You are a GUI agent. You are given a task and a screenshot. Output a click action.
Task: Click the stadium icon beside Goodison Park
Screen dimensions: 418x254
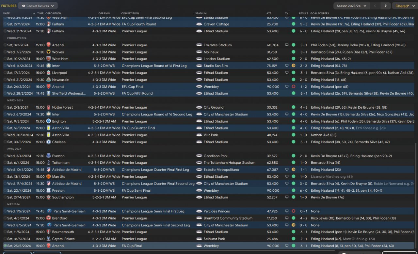click(199, 156)
